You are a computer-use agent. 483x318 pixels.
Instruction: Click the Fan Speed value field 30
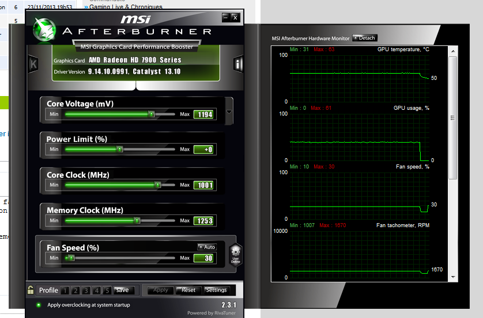tap(205, 258)
